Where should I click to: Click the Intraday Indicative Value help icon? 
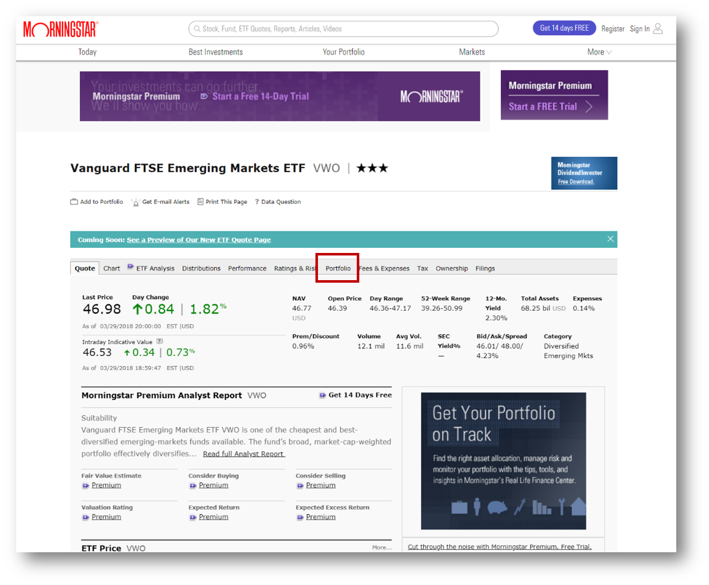point(159,341)
